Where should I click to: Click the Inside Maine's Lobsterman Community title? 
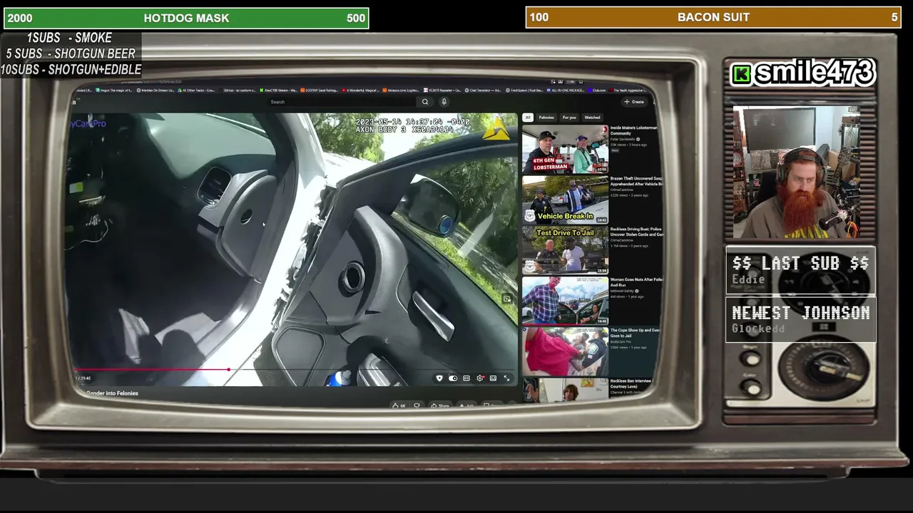click(634, 130)
